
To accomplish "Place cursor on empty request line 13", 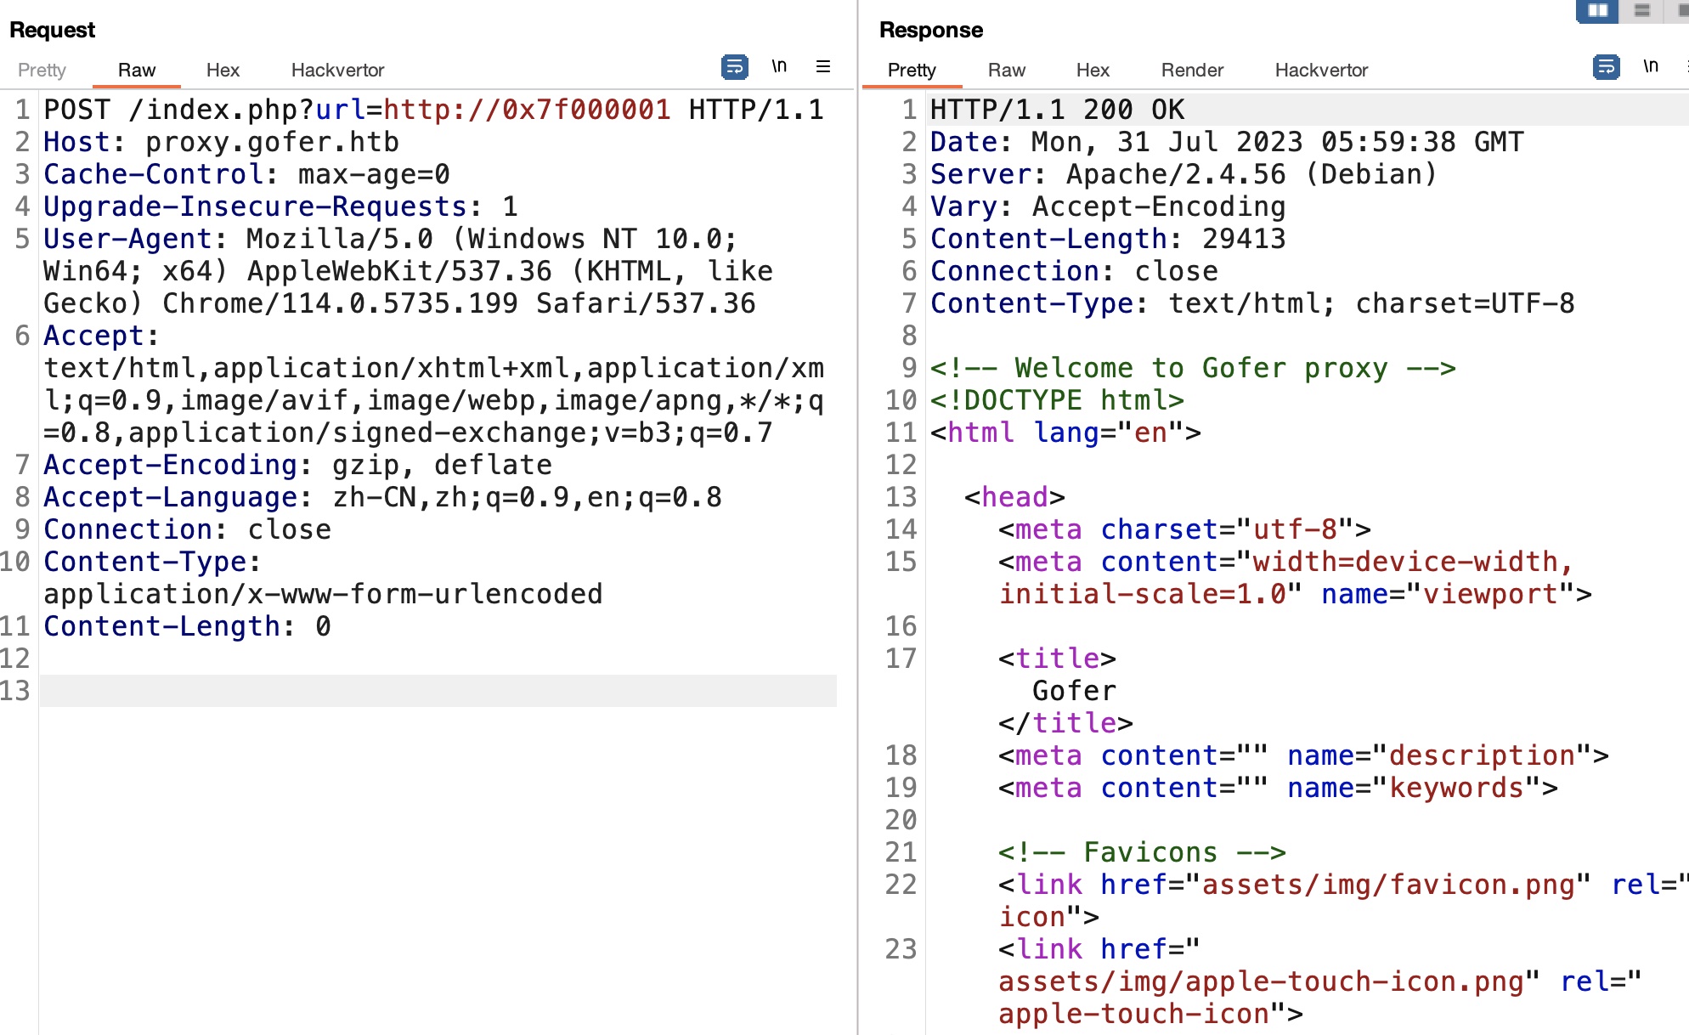I will point(425,691).
